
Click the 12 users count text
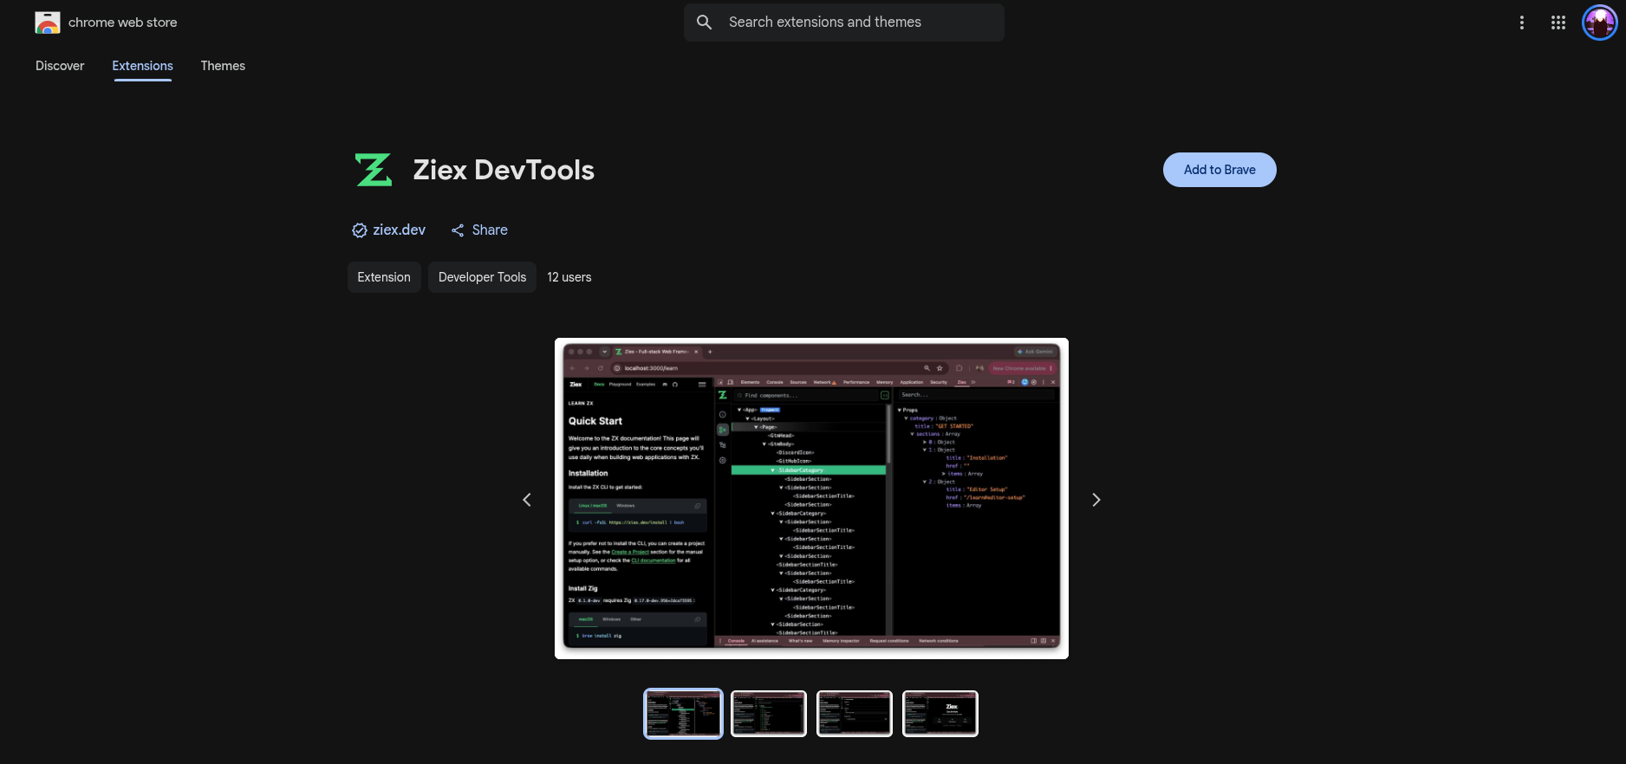pyautogui.click(x=569, y=277)
